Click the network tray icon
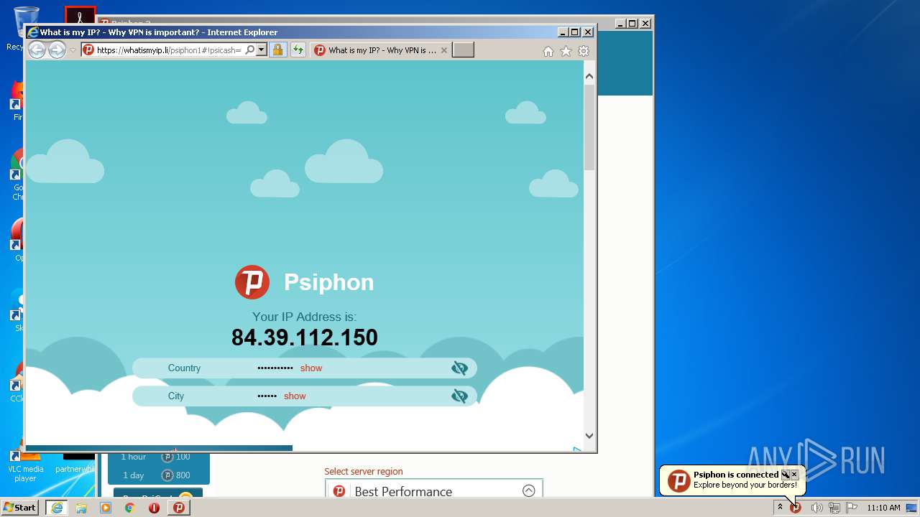This screenshot has height=517, width=920. [x=834, y=508]
